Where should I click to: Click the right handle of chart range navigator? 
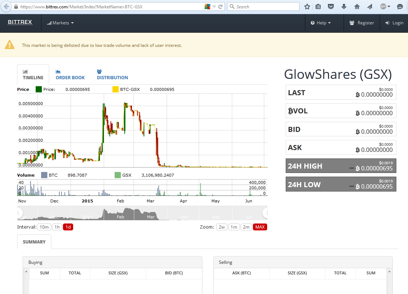click(265, 213)
